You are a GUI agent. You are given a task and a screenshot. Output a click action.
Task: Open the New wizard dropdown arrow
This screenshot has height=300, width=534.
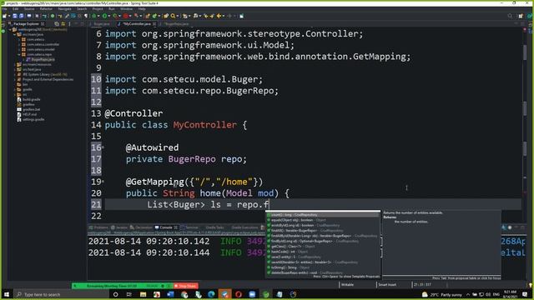pyautogui.click(x=8, y=16)
